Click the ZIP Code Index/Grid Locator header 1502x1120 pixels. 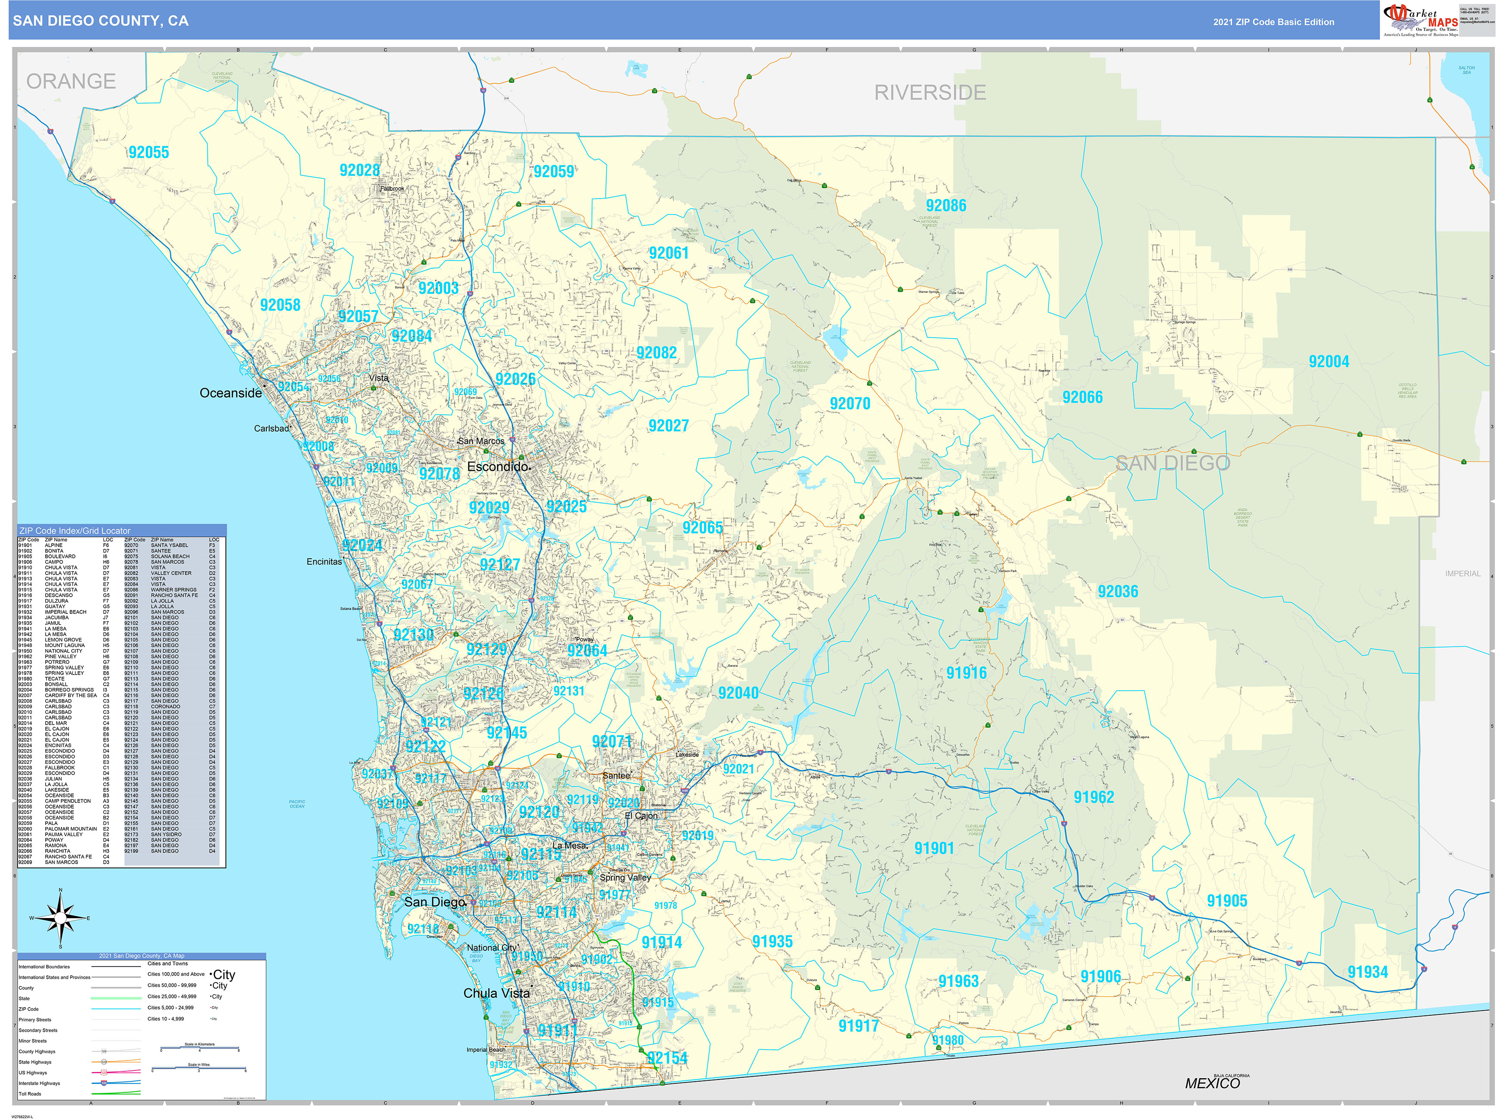[75, 531]
